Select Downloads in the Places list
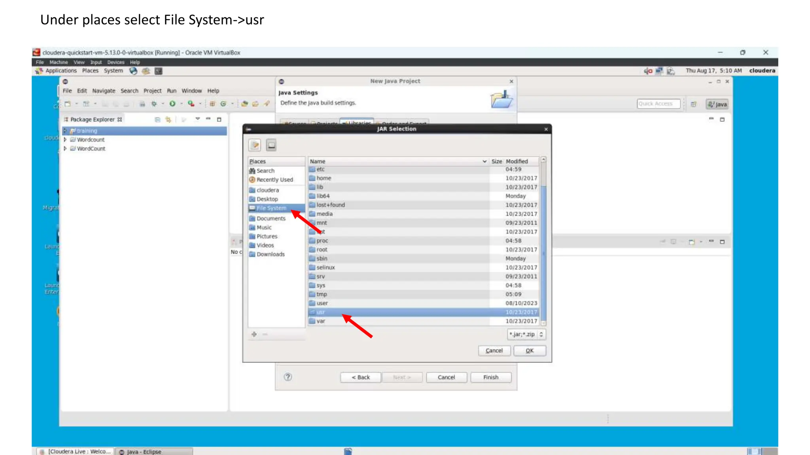810x455 pixels. 271,254
